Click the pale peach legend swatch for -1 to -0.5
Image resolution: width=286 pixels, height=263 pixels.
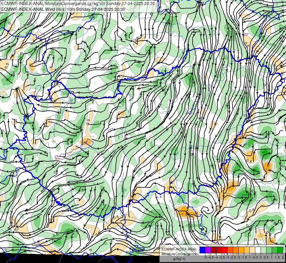pos(252,250)
